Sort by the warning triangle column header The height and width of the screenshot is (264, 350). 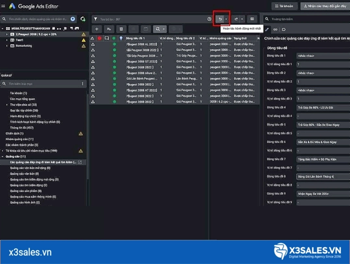coord(92,38)
